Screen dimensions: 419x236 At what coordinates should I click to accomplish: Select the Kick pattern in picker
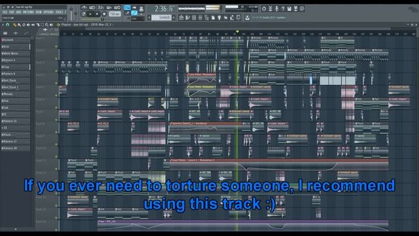coord(16,47)
